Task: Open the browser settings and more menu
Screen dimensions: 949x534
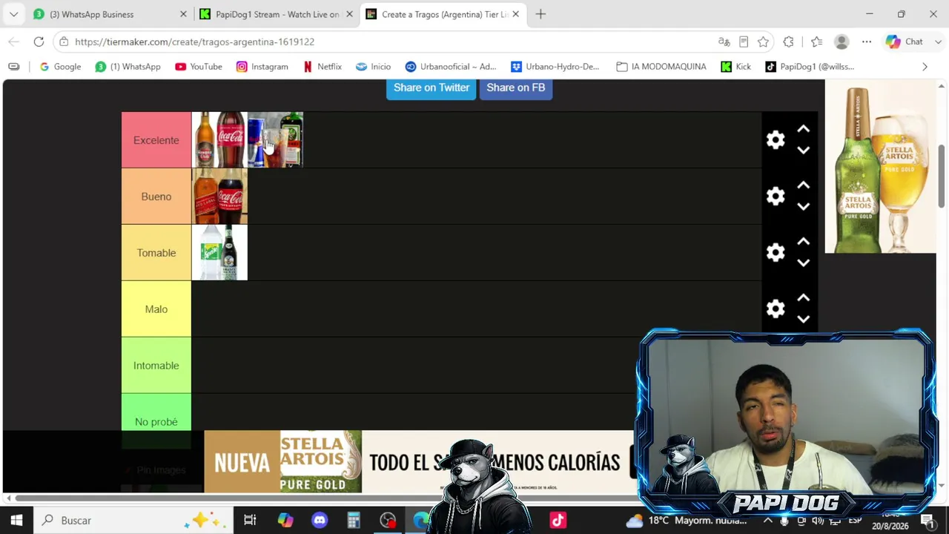Action: click(867, 42)
